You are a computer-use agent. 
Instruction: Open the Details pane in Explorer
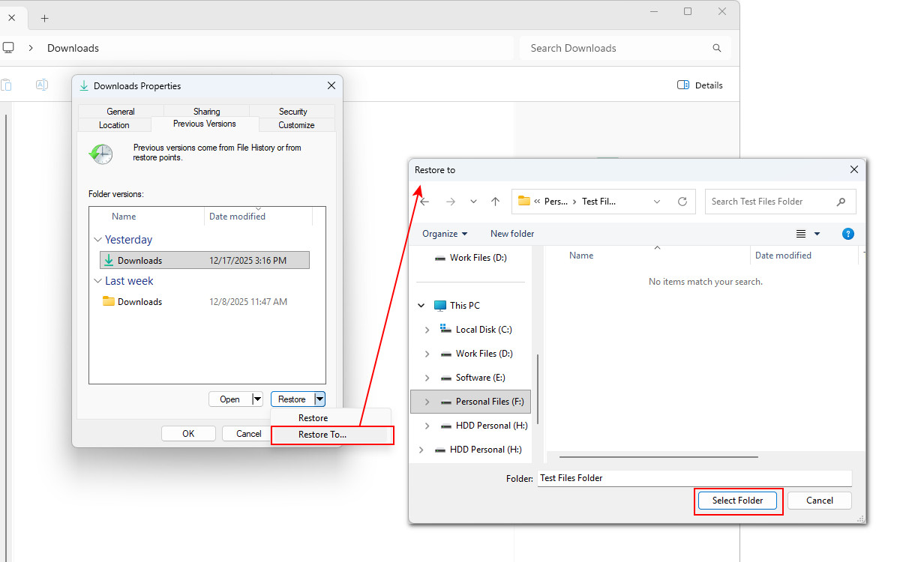(699, 85)
